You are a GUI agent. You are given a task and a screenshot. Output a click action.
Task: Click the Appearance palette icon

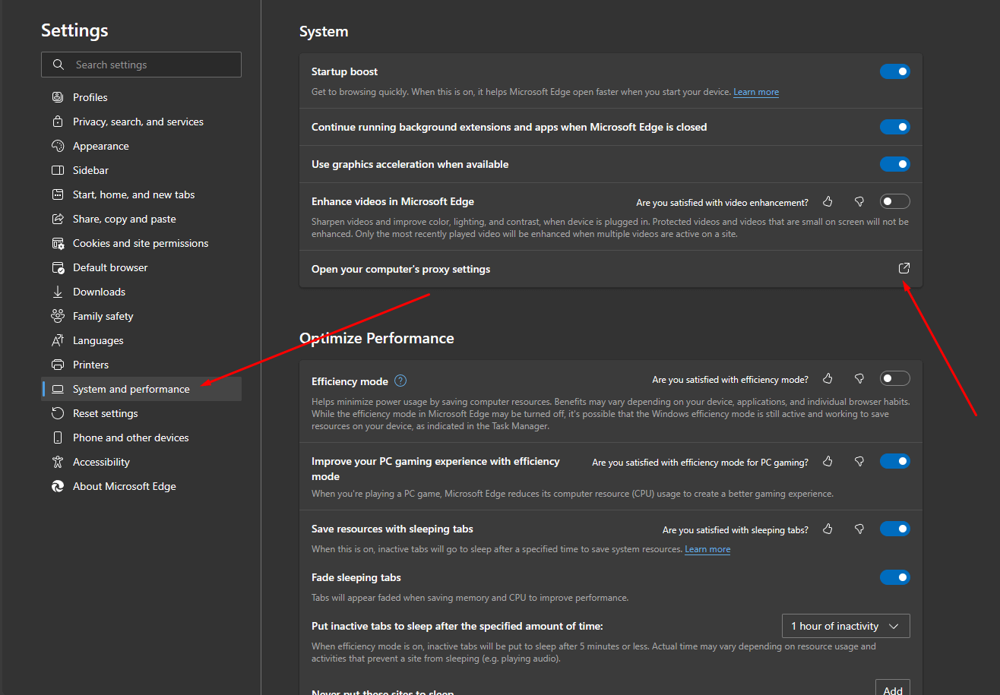click(58, 146)
